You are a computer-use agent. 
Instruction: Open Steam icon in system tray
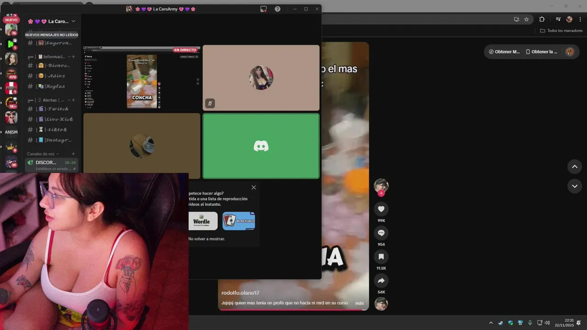coord(501,323)
